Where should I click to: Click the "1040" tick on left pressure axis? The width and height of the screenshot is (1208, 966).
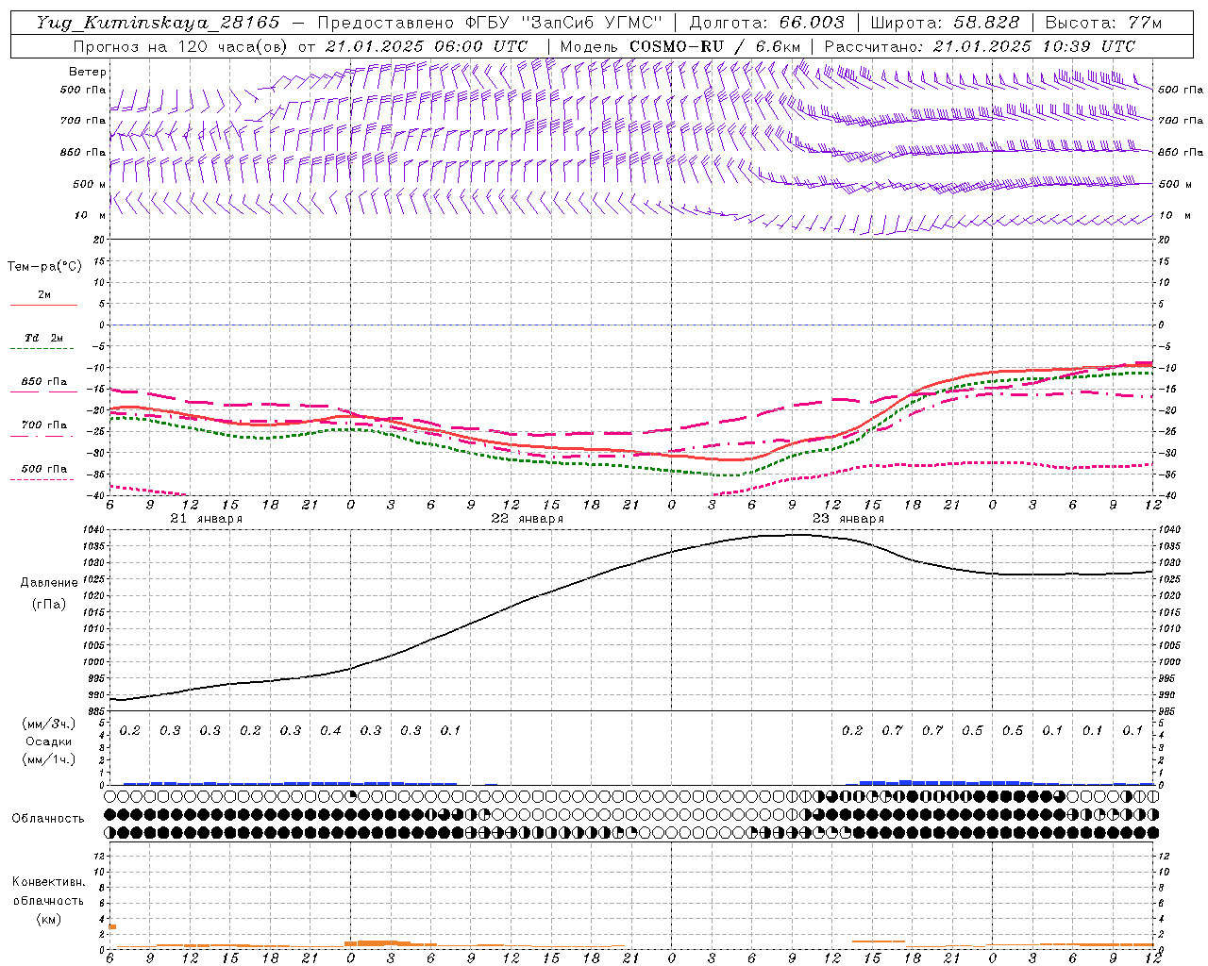click(x=94, y=530)
